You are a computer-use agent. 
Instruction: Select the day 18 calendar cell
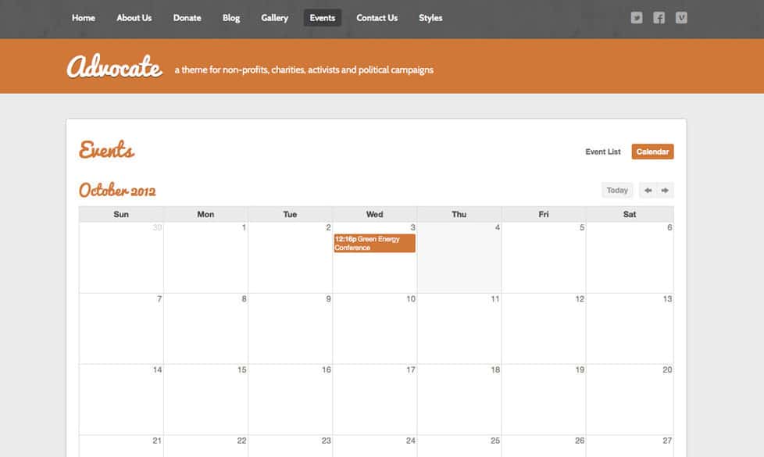coord(459,399)
